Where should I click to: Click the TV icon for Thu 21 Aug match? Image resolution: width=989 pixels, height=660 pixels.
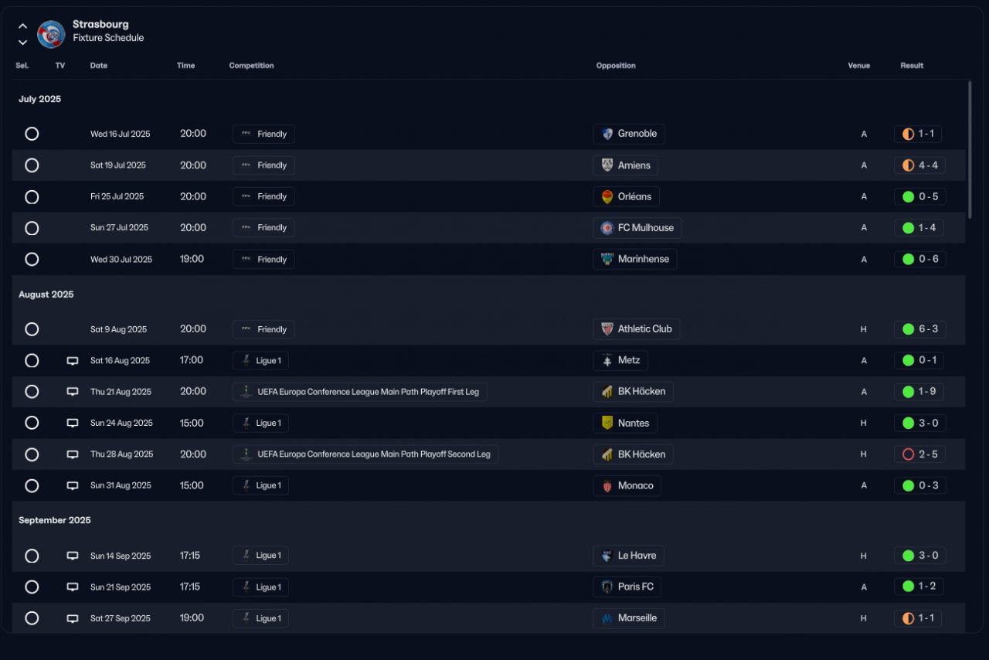pyautogui.click(x=73, y=392)
